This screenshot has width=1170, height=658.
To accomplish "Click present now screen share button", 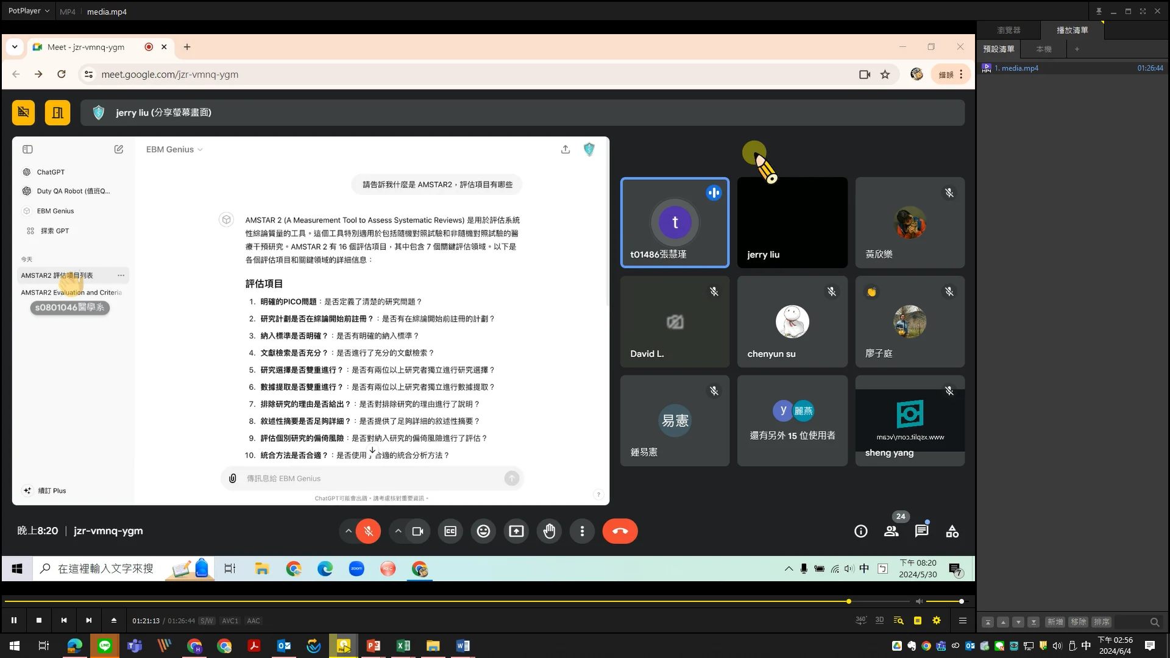I will (516, 531).
